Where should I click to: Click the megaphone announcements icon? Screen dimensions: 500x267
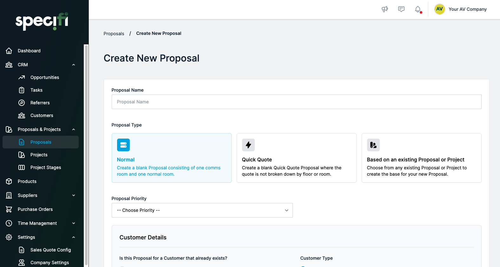coord(385,9)
